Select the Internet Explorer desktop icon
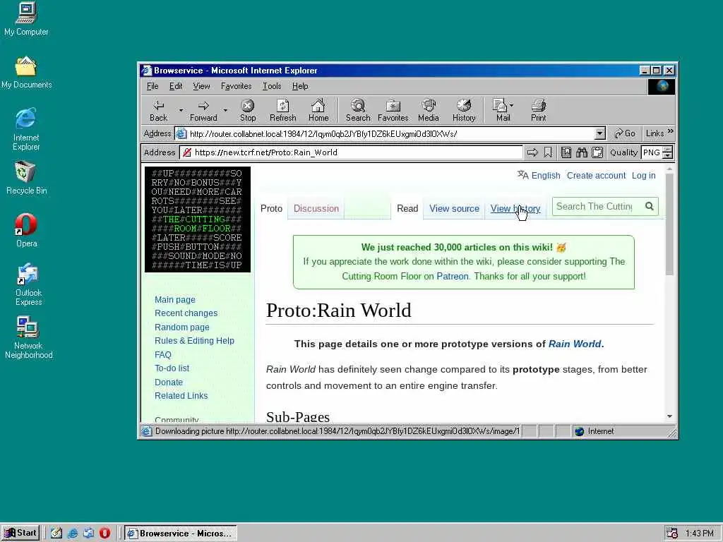Viewport: 723px width, 542px height. [26, 130]
